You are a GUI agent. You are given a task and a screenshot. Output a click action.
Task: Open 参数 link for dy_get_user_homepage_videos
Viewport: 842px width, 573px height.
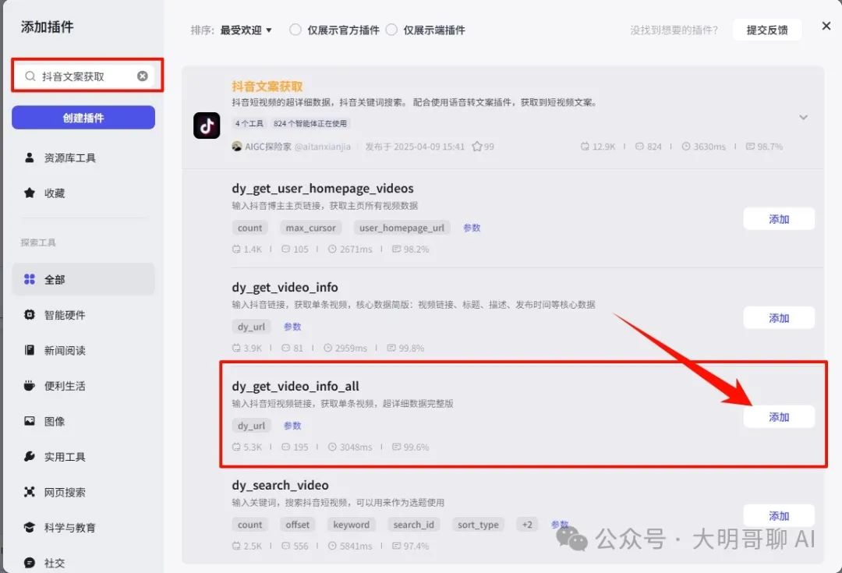click(472, 228)
